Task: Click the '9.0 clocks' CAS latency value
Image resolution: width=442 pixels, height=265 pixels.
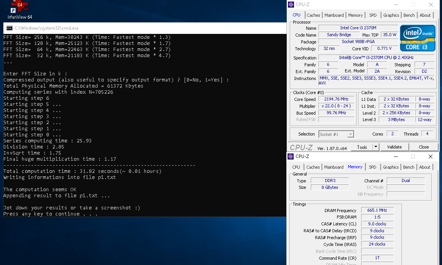Action: [x=377, y=224]
